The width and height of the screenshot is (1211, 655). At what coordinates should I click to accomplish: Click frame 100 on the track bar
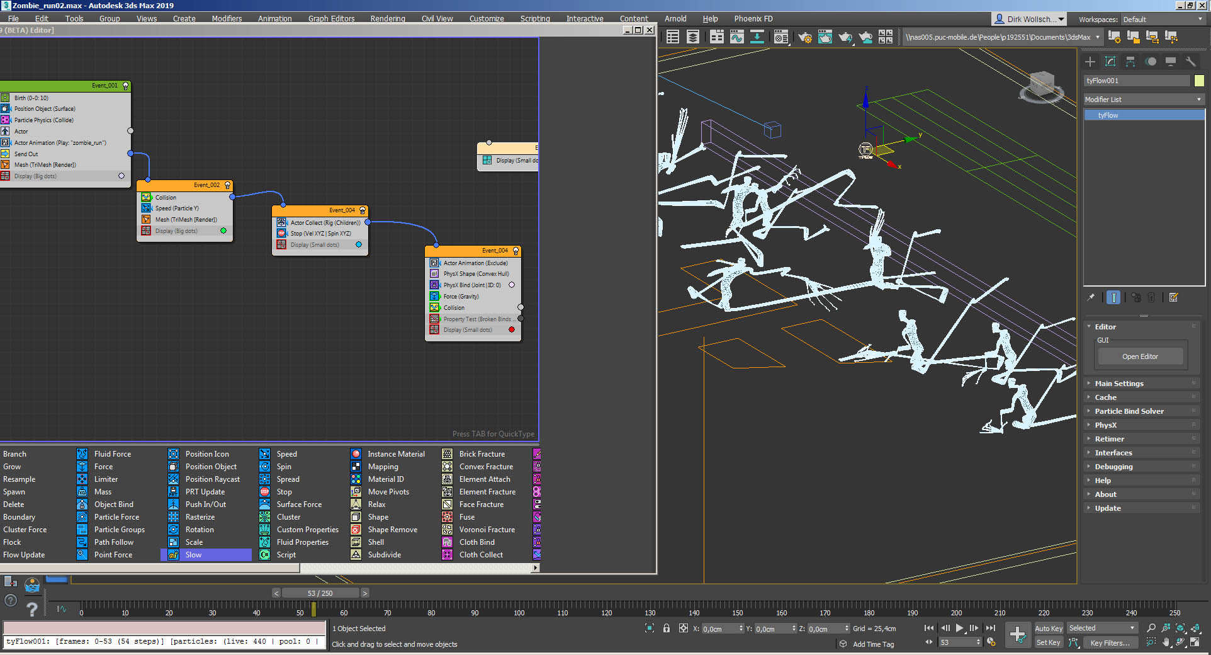(519, 610)
